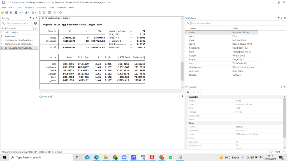Close the Variables panel
Viewport: 287px width, 161px height.
(285, 18)
